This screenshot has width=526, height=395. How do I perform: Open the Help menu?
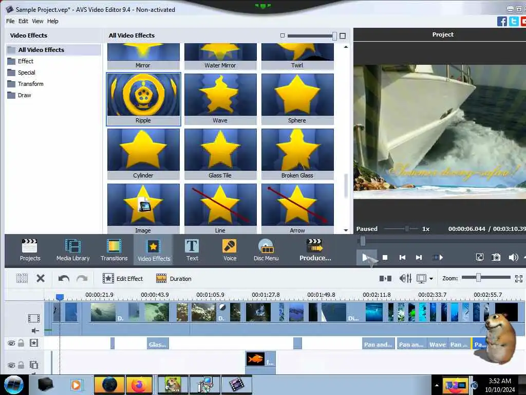point(53,21)
